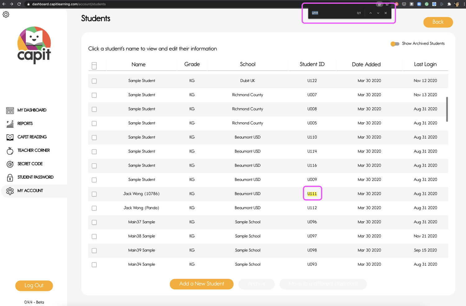Check the box for student U110
Viewport: 466px width, 306px height.
tap(94, 138)
